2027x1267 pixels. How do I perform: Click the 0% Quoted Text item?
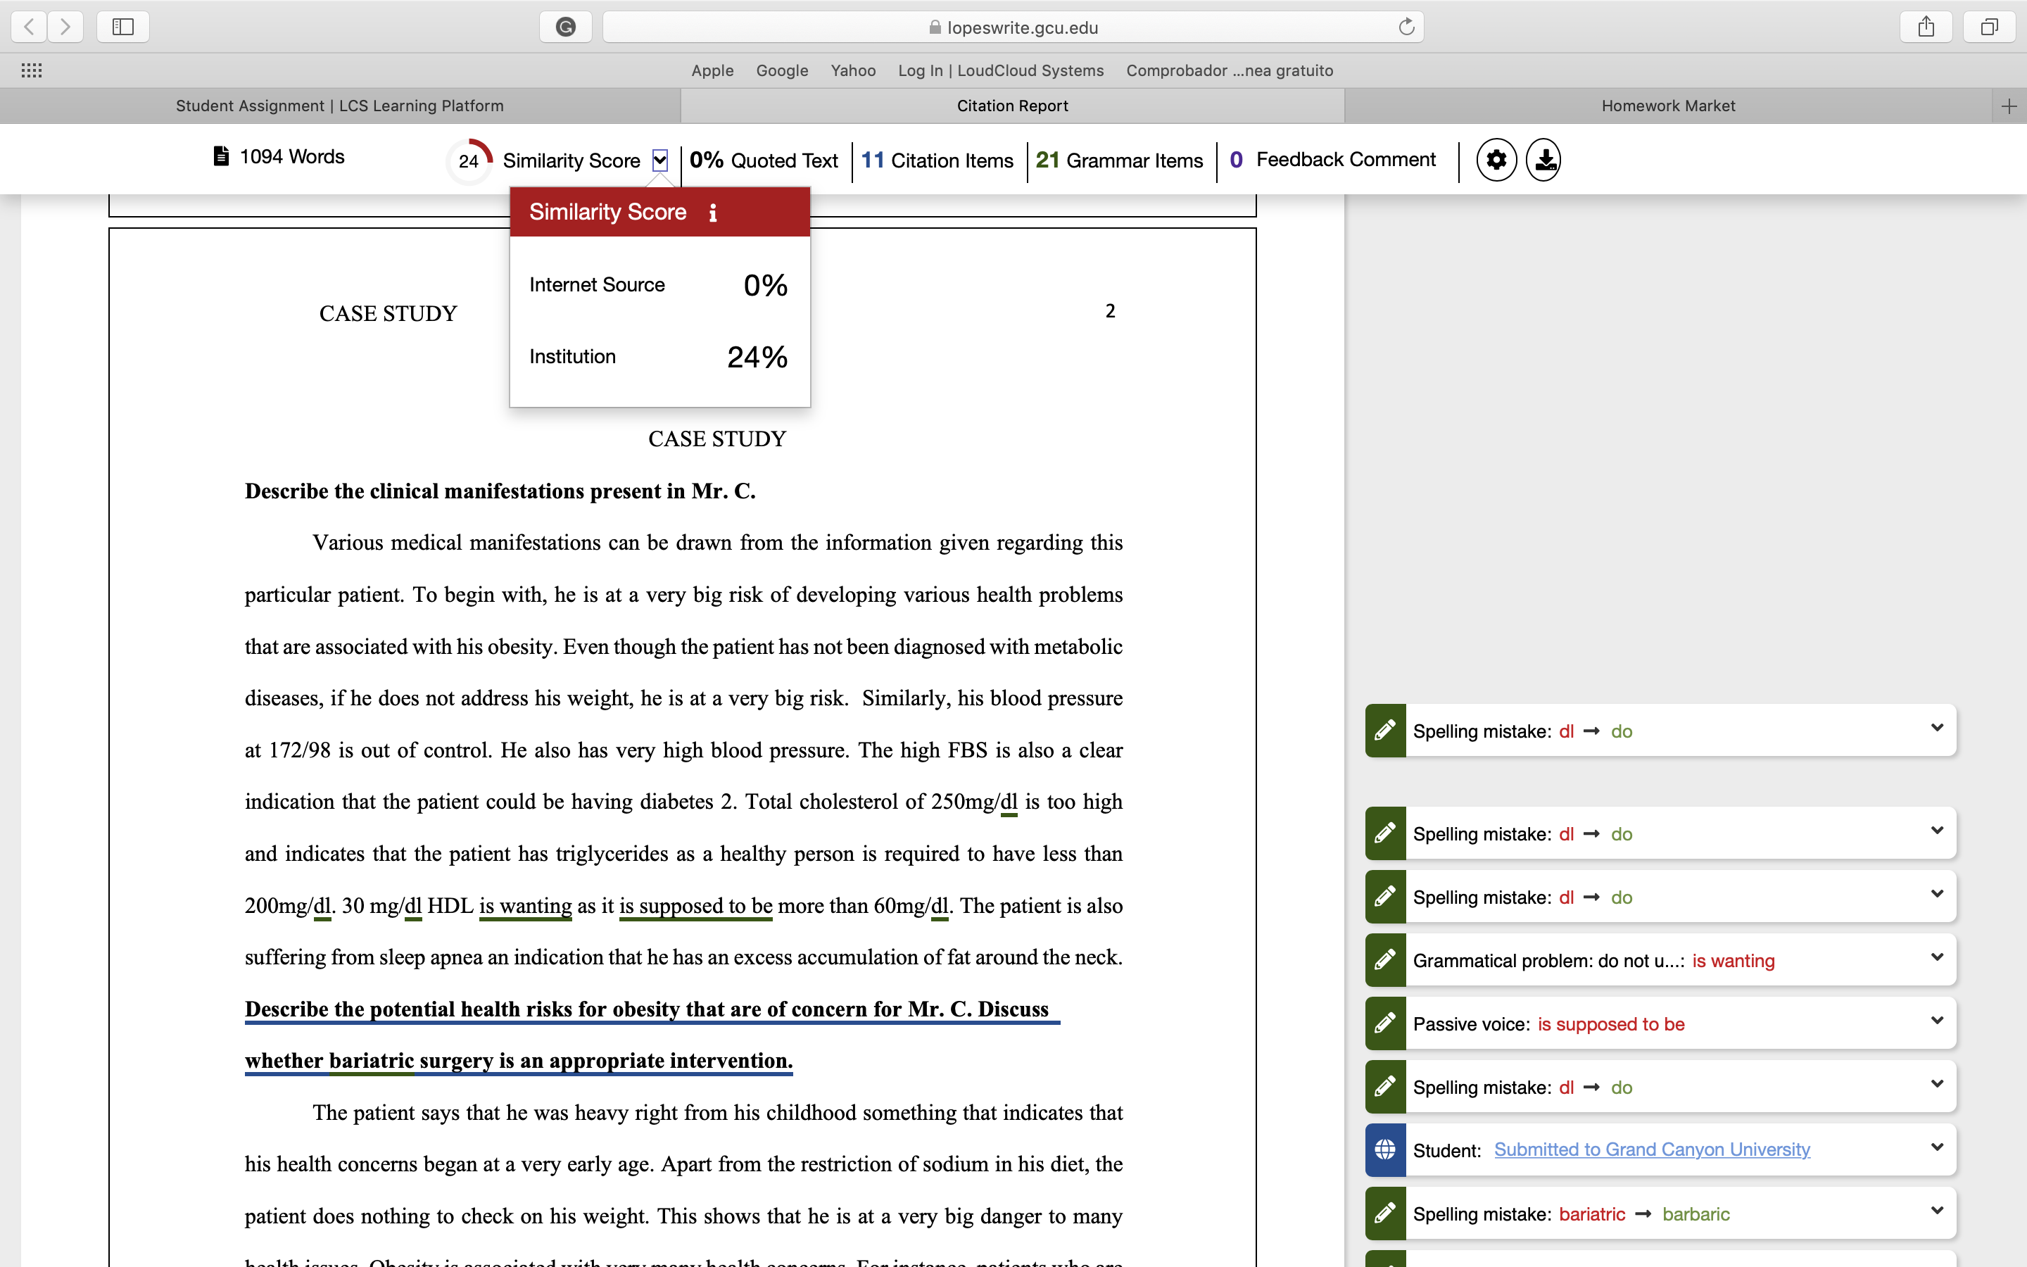[764, 160]
